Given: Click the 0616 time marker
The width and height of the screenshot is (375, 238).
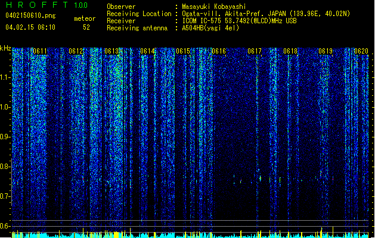Looking at the screenshot, I should click(x=219, y=51).
